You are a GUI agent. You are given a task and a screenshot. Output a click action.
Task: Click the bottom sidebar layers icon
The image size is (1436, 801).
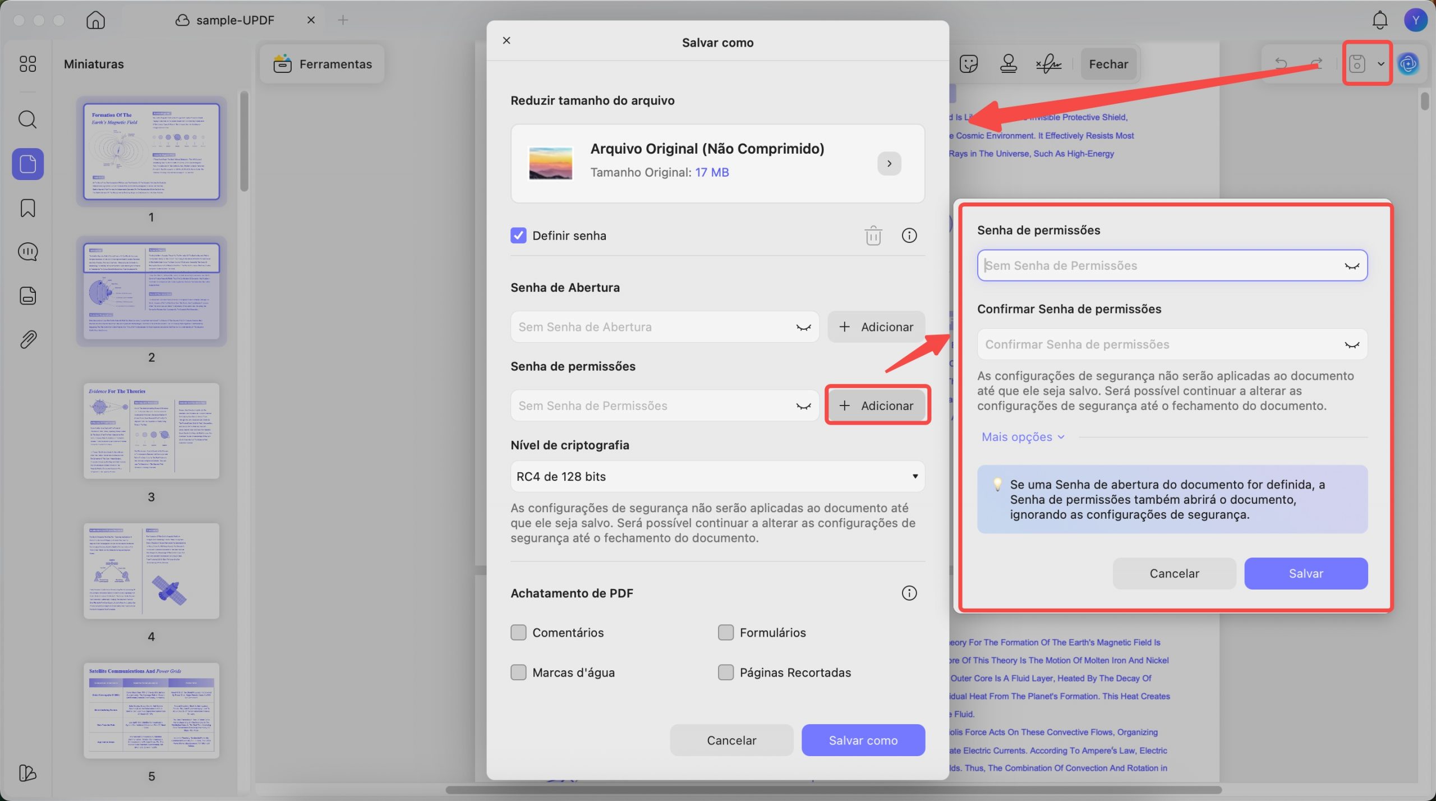pos(27,773)
